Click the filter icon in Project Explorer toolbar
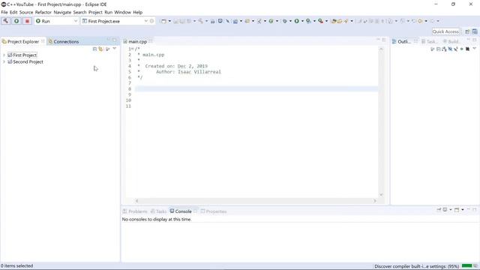Image resolution: width=480 pixels, height=270 pixels. point(108,49)
